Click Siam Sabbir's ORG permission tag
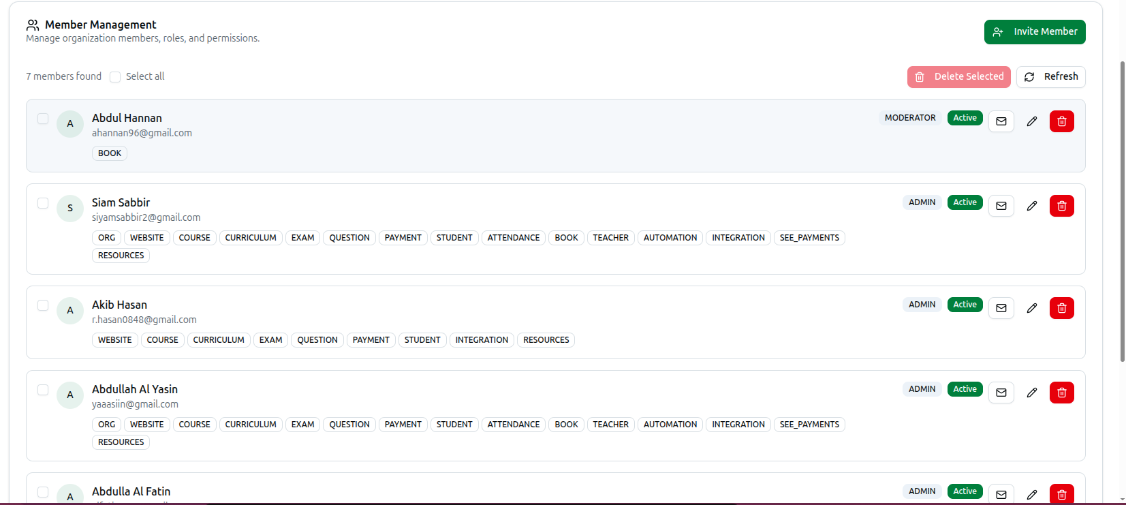 pyautogui.click(x=106, y=238)
